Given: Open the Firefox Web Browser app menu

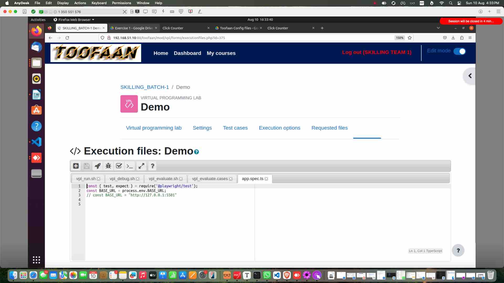Looking at the screenshot, I should tap(74, 20).
